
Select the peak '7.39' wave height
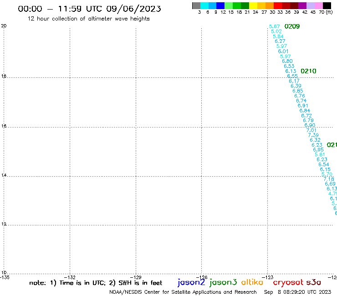click(313, 135)
